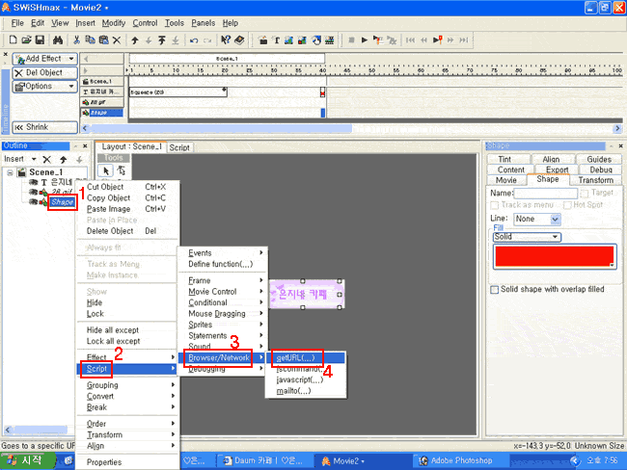Toggle the Hot Spot checkbox
The image size is (627, 470).
tap(567, 205)
